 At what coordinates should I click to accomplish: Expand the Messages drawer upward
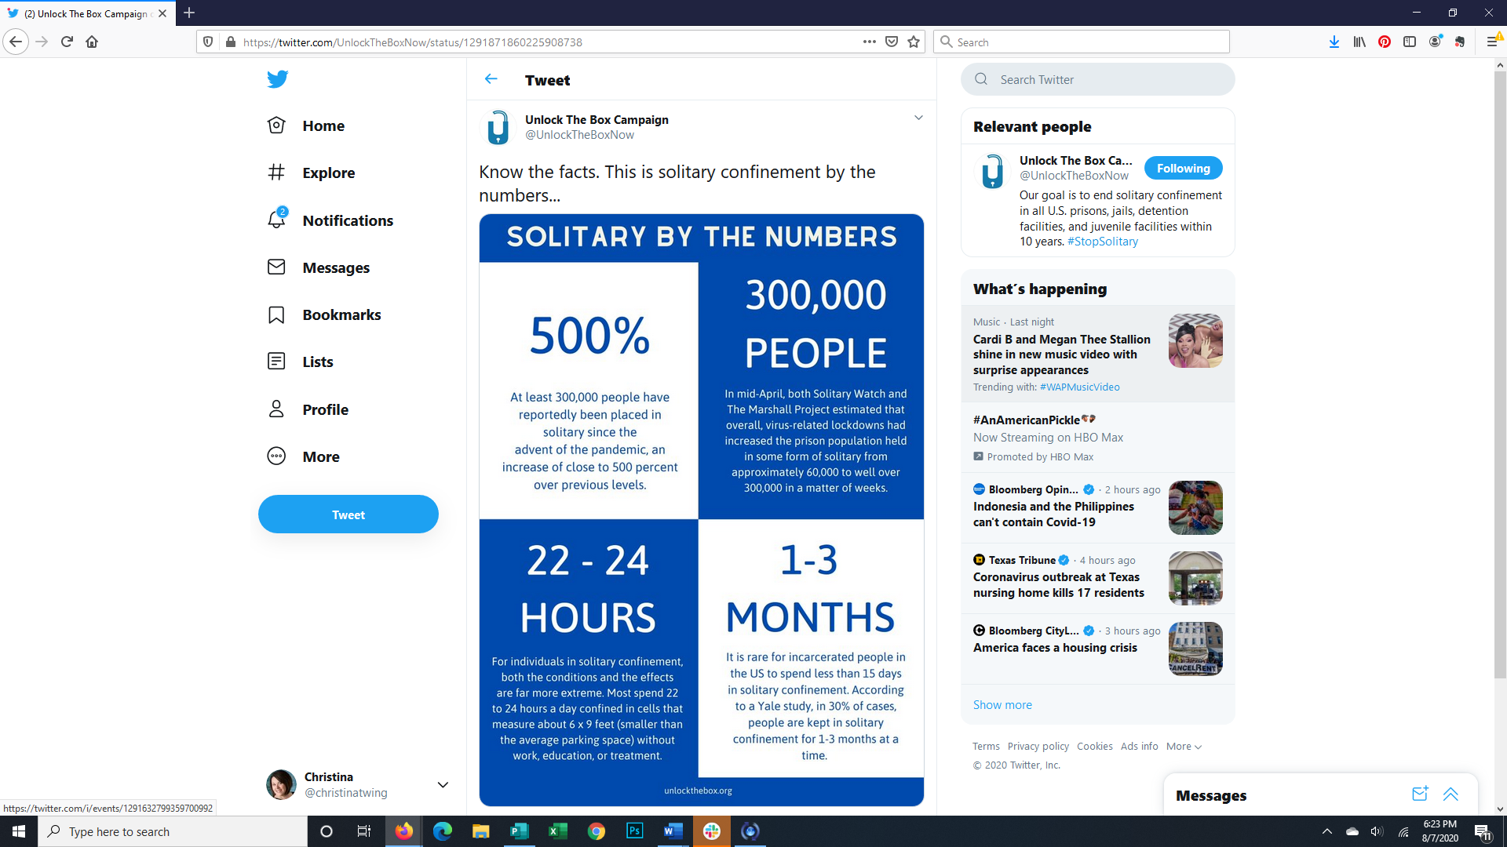click(1450, 794)
